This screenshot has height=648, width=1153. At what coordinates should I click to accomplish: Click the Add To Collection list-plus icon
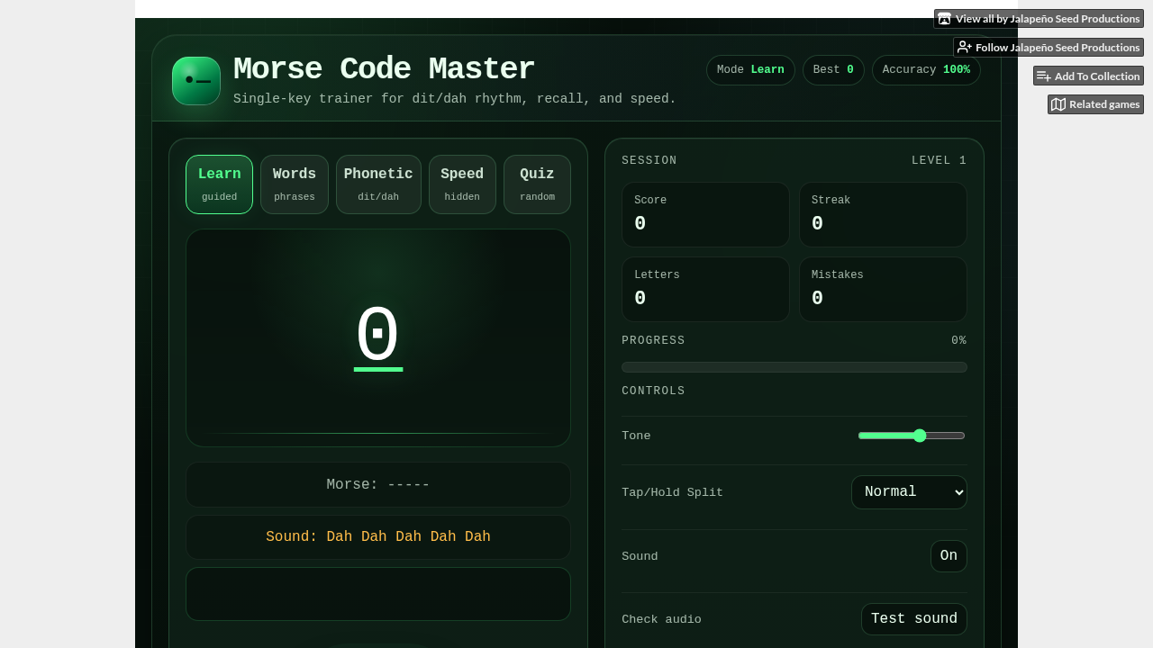click(x=1044, y=76)
